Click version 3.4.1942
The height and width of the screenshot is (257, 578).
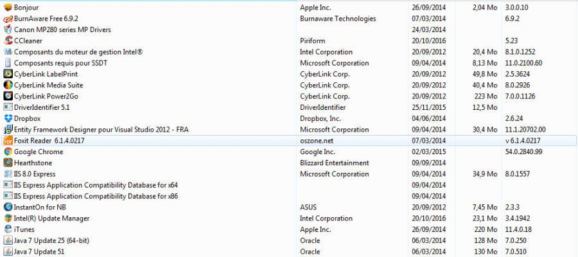click(517, 218)
